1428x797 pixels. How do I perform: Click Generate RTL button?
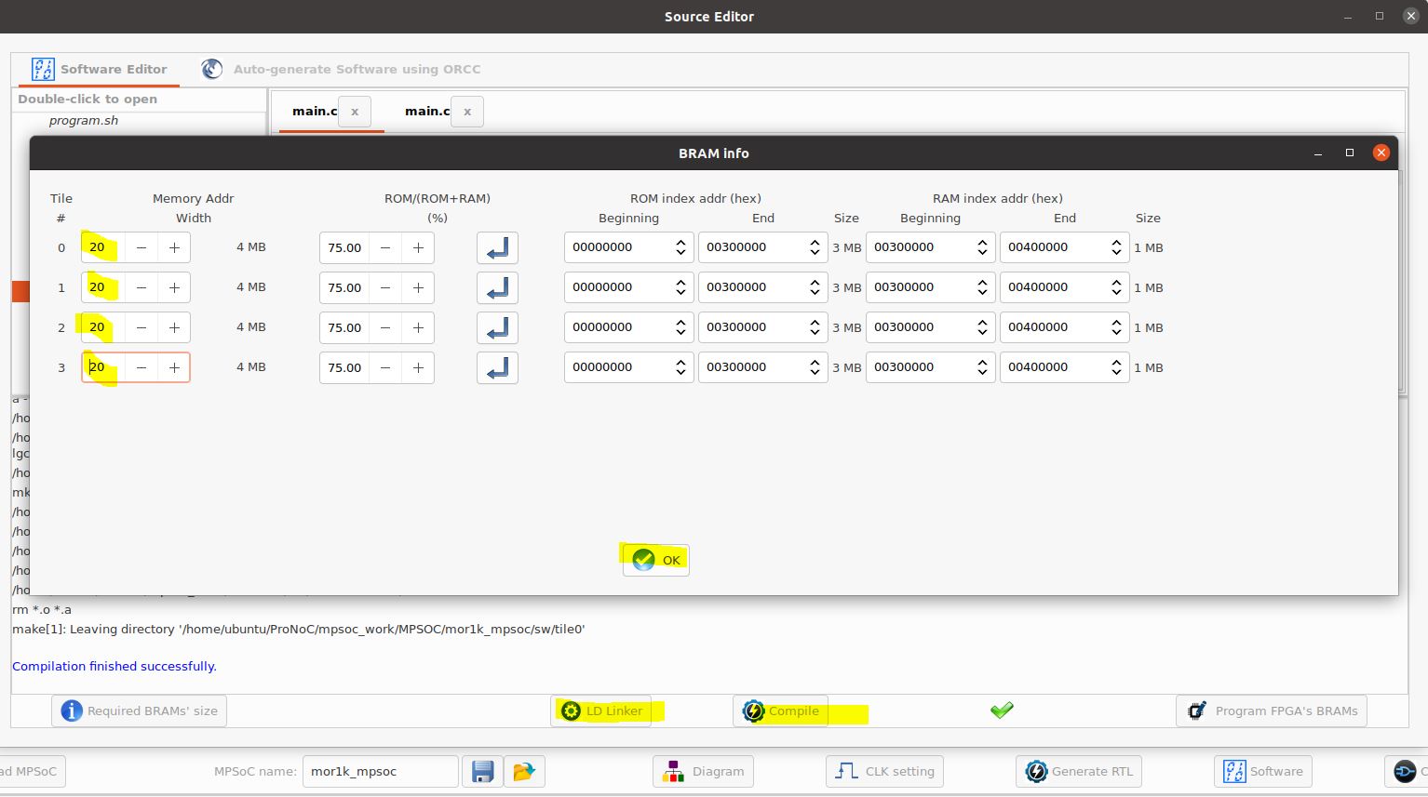coord(1079,771)
